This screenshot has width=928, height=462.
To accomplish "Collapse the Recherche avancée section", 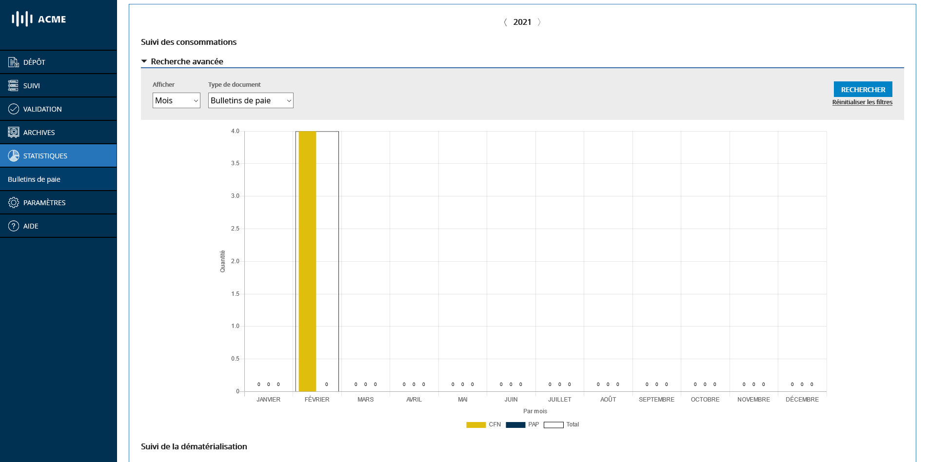I will pyautogui.click(x=144, y=61).
